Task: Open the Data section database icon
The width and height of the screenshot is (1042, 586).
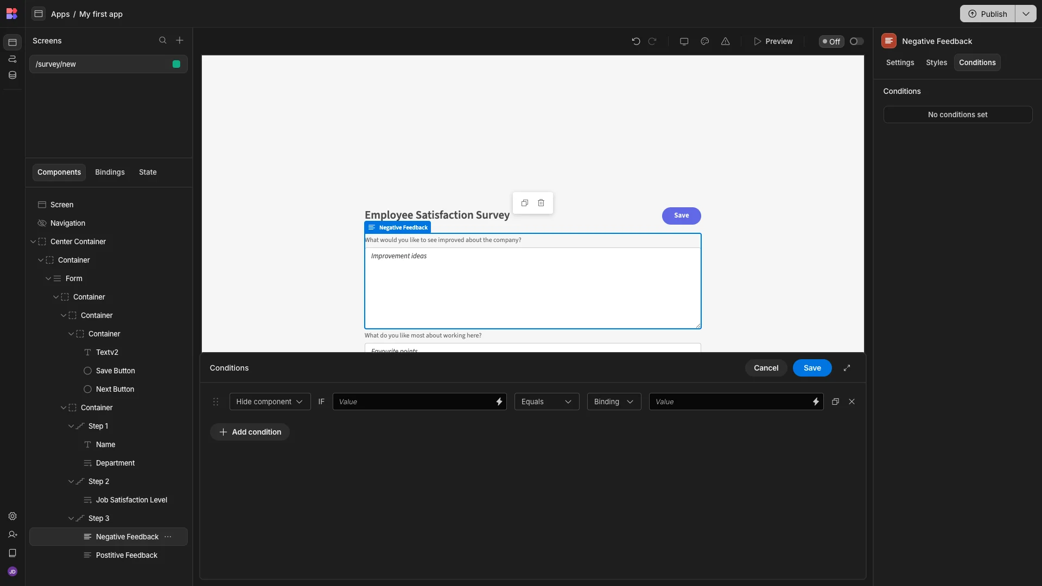Action: (x=12, y=75)
